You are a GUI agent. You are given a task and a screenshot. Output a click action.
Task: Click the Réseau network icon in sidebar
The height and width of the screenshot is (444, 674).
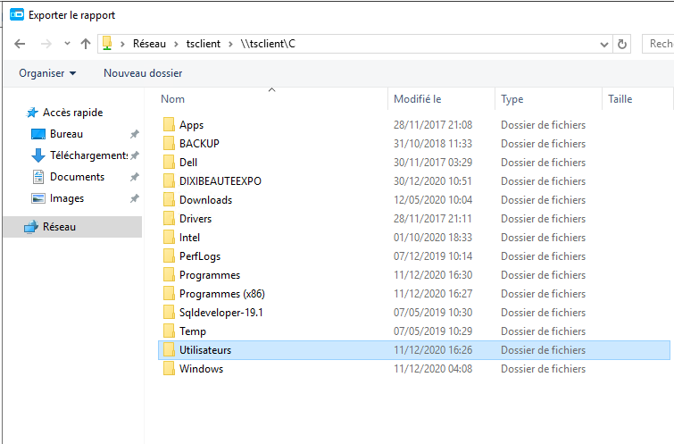(x=31, y=227)
